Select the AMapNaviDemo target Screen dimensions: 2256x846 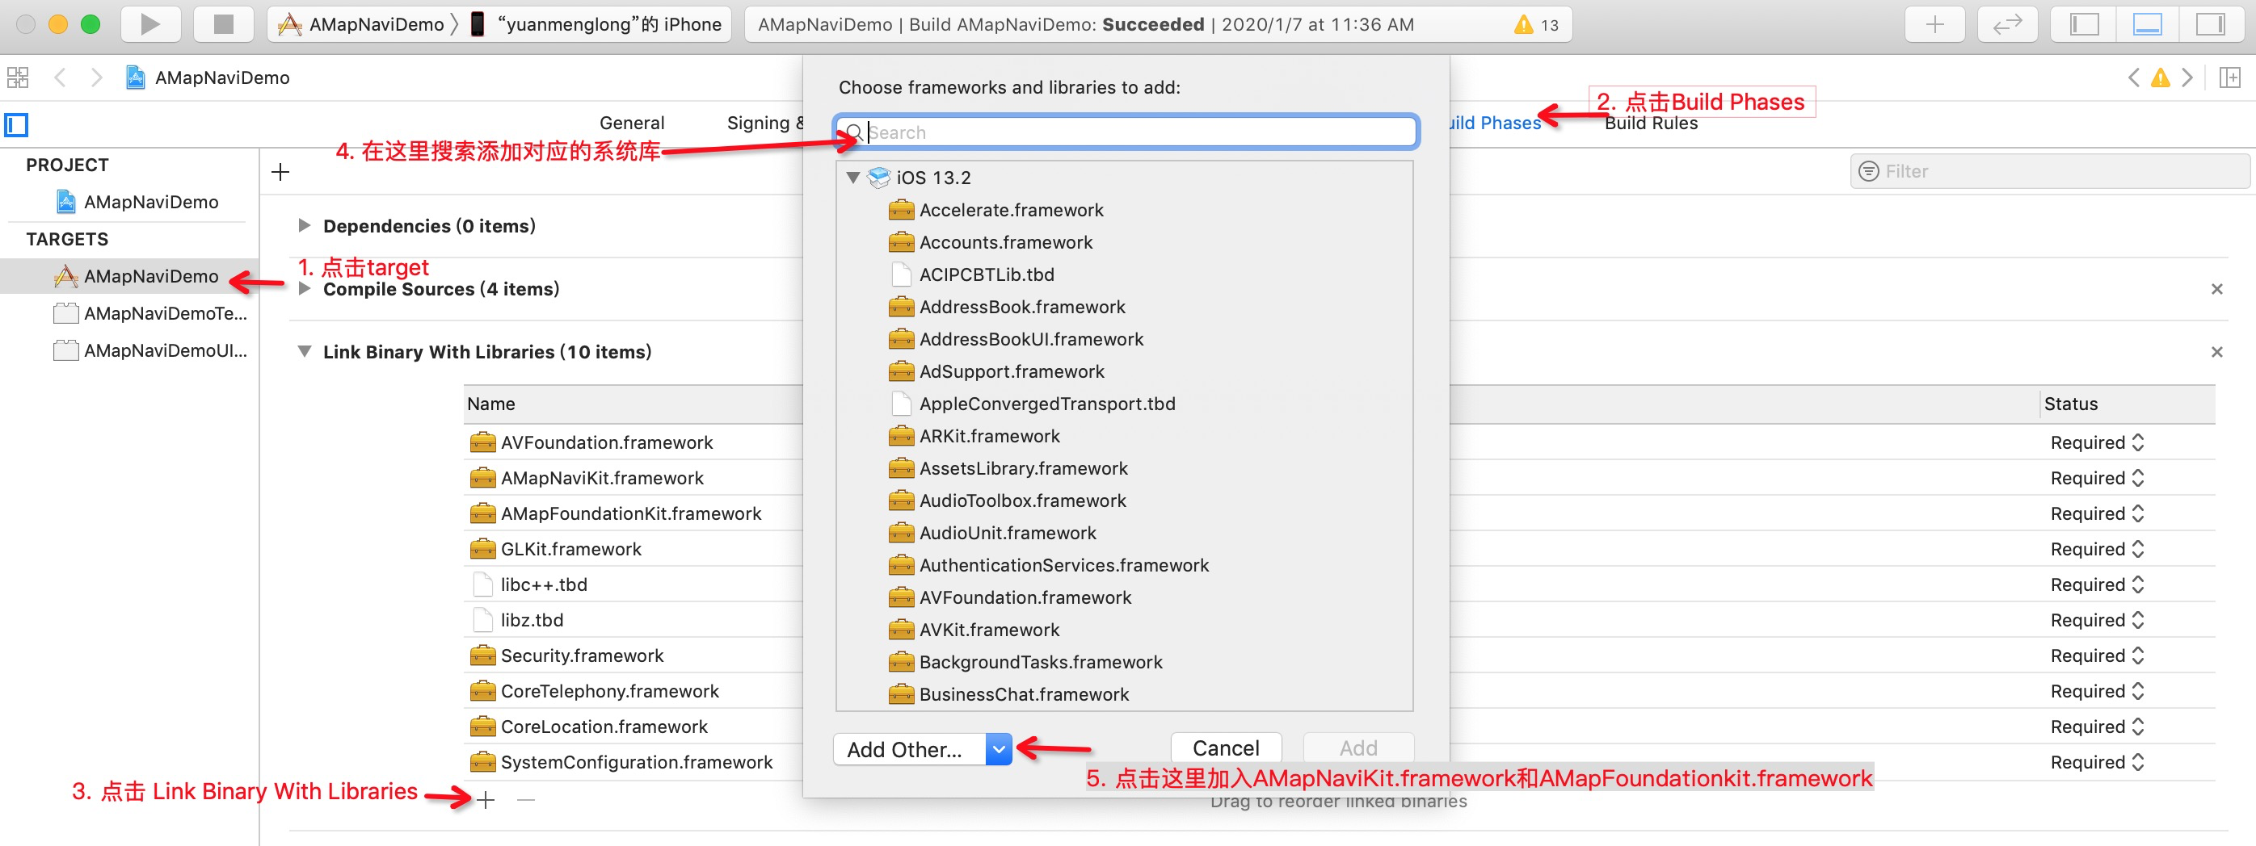pyautogui.click(x=129, y=276)
